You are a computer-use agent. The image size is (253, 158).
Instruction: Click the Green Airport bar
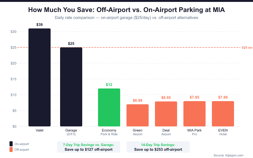pyautogui.click(x=138, y=115)
